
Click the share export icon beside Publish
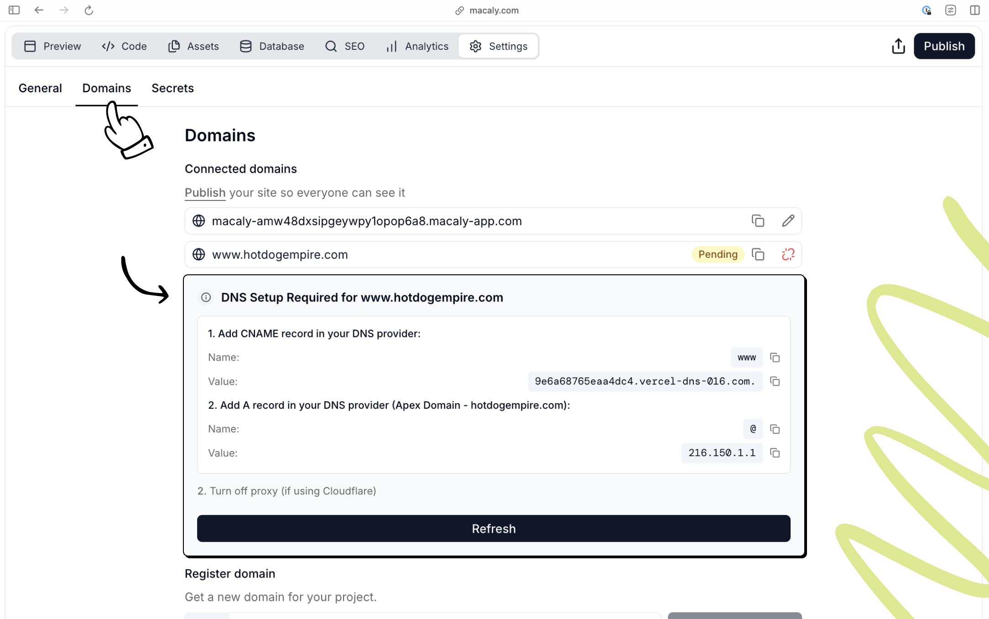898,46
